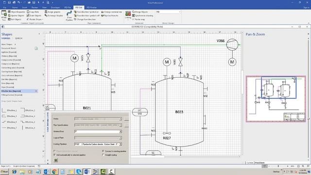The image size is (311, 175).
Task: Select the Effectline_2 shape
Action: (x=28, y=110)
